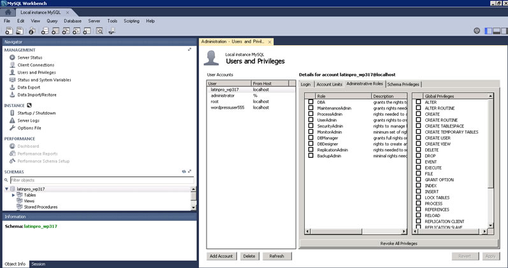Switch to the Login tab

point(305,84)
